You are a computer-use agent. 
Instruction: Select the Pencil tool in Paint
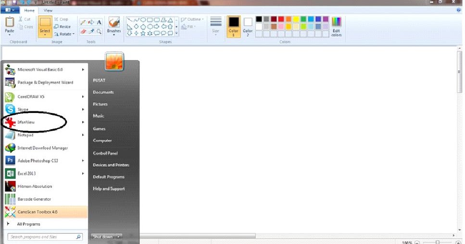click(83, 22)
